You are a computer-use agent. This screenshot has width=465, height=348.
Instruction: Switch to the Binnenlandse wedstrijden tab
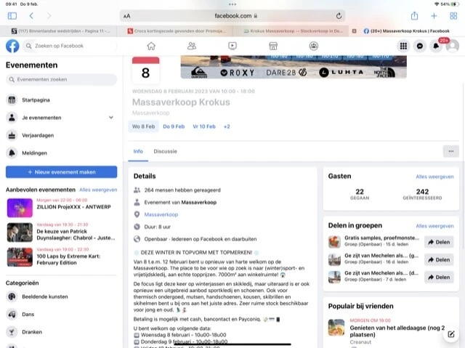60,31
